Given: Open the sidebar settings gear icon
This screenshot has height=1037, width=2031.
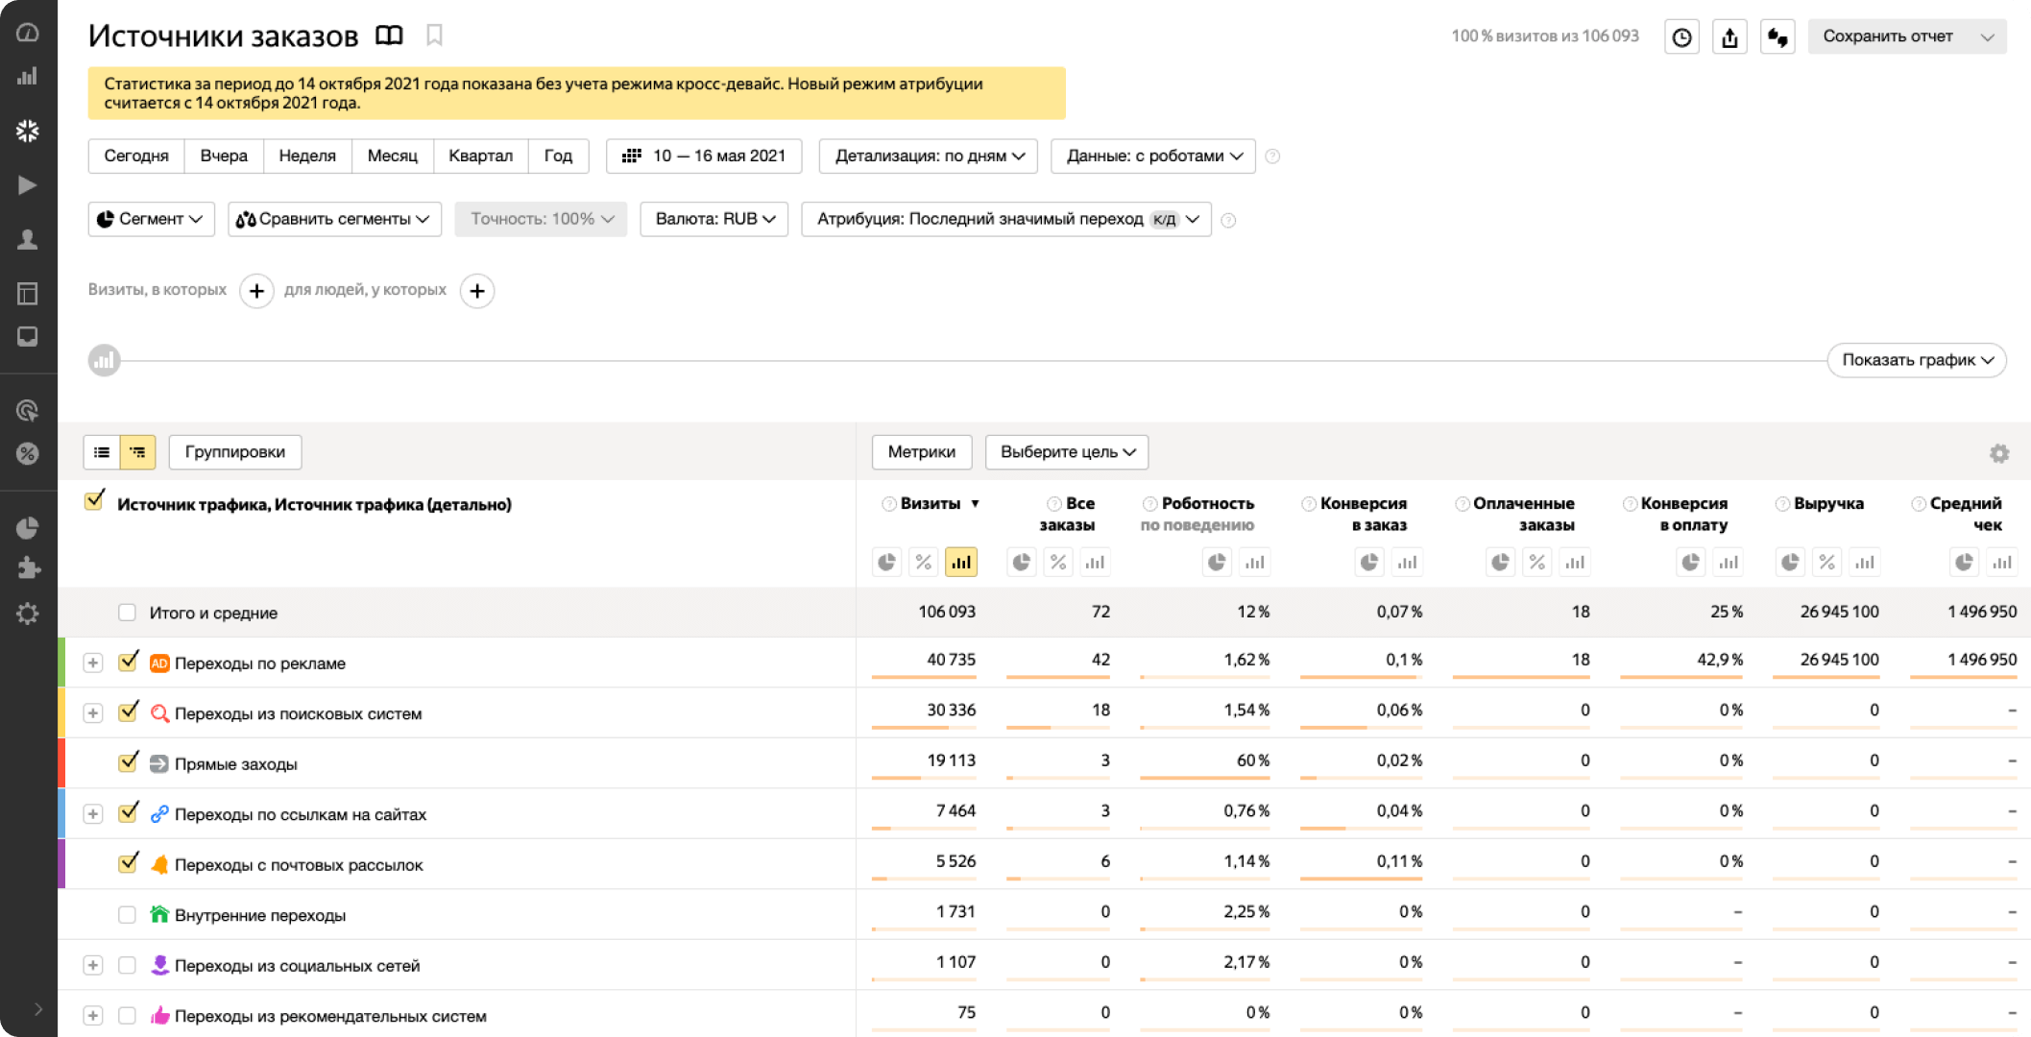Looking at the screenshot, I should (28, 614).
